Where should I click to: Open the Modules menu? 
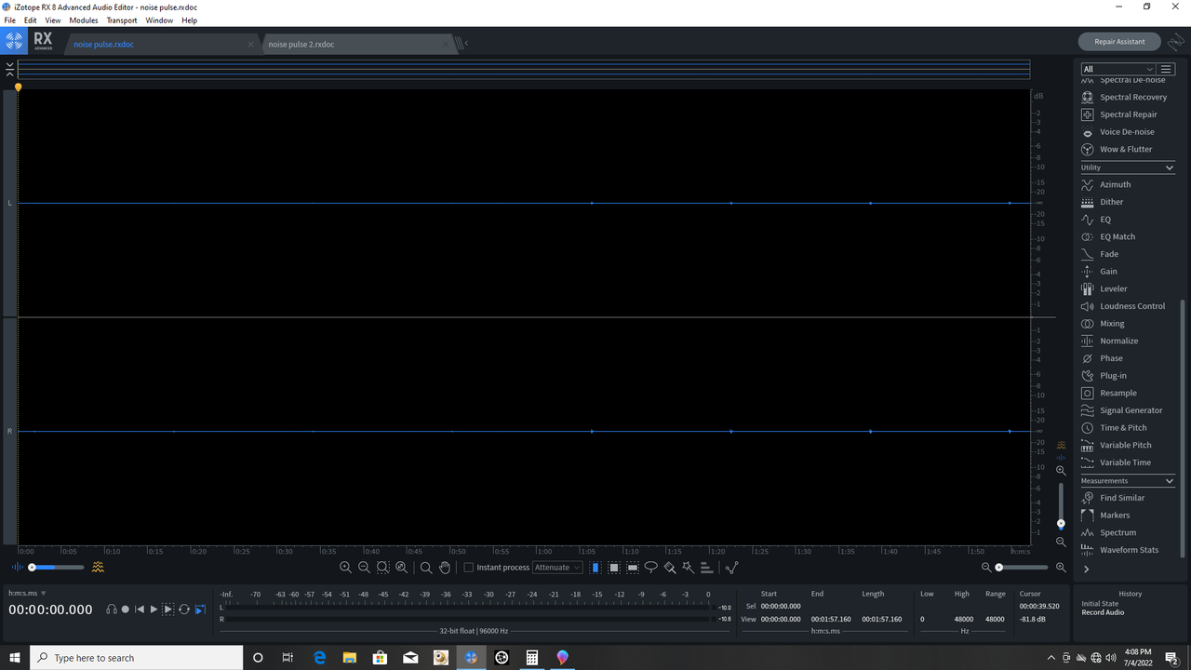pos(84,20)
